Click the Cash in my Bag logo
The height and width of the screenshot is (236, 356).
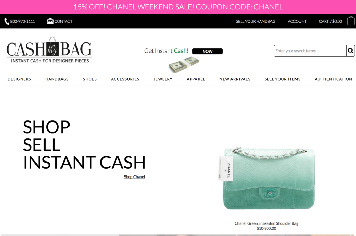tap(49, 50)
